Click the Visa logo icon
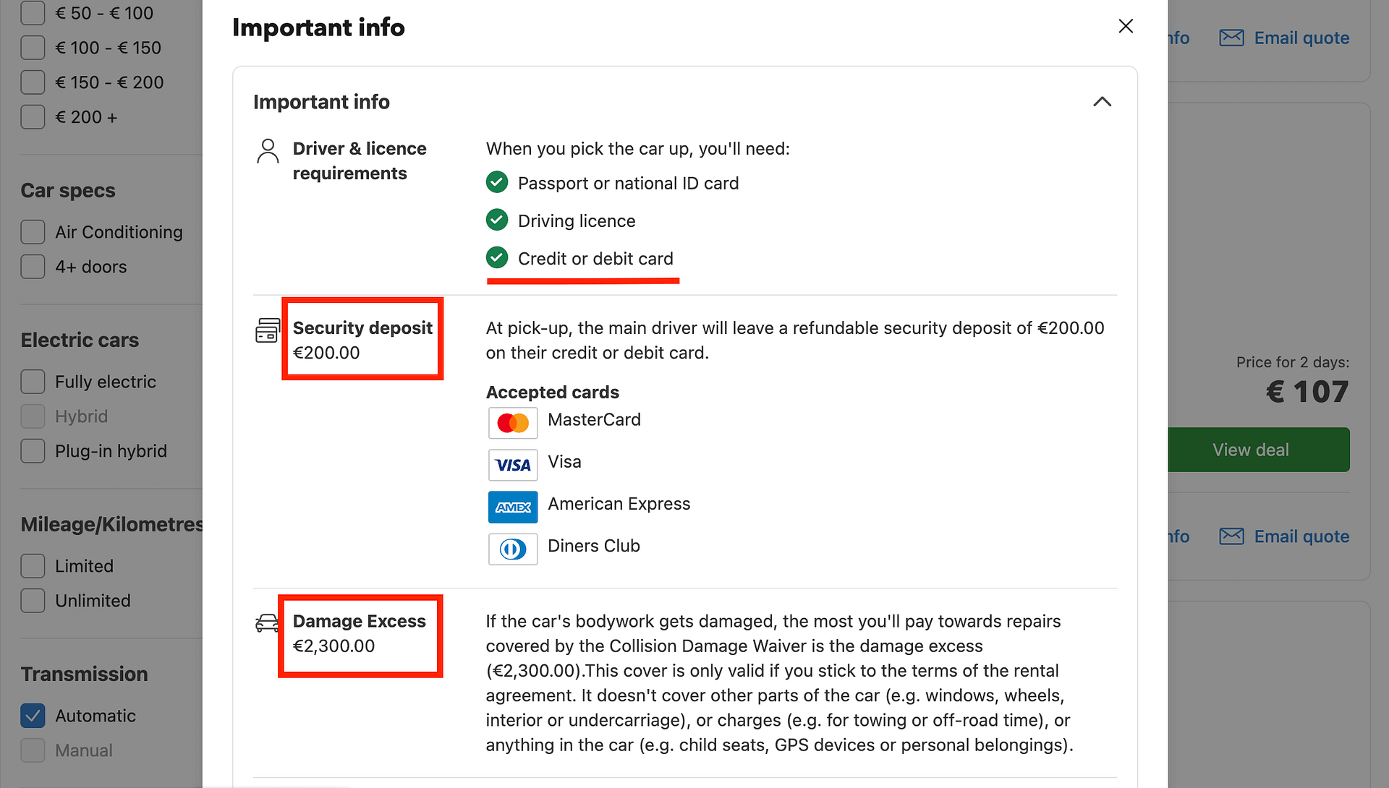 coord(513,465)
